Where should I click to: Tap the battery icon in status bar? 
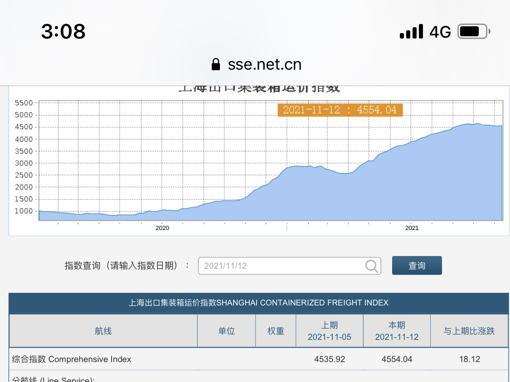pyautogui.click(x=474, y=32)
